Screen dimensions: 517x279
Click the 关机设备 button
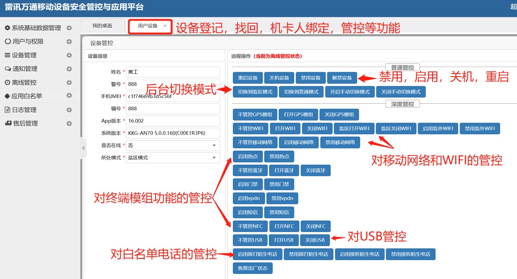279,78
